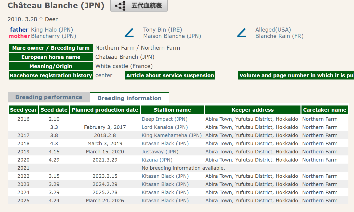Click planned date 'March 24, 2026'
This screenshot has height=212, width=354.
pyautogui.click(x=105, y=201)
